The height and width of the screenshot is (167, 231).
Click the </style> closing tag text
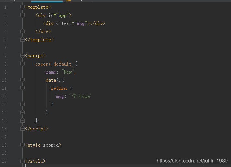coord(35,161)
